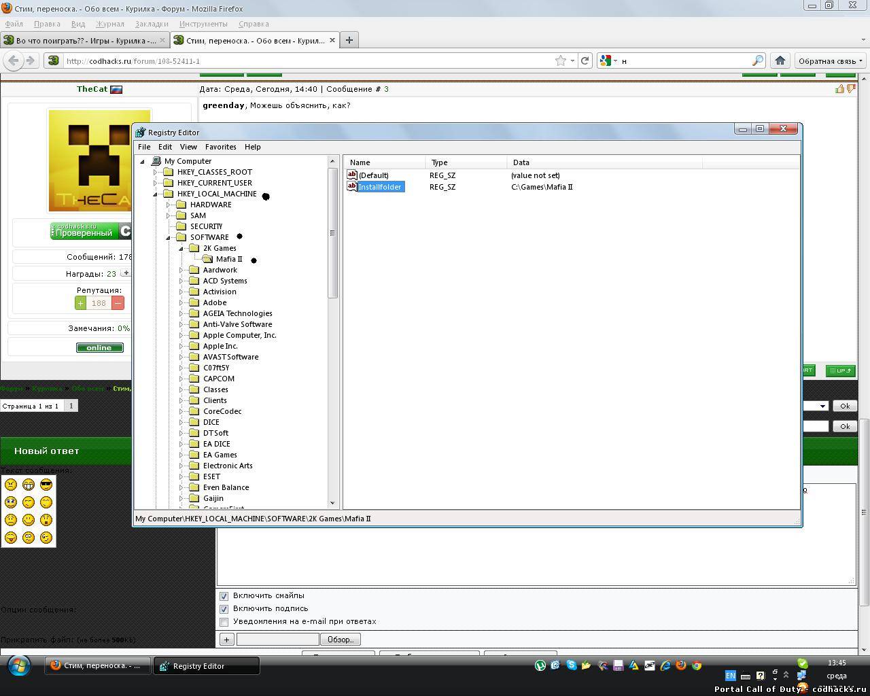Click the 'Обратная связь' button
Screen dimensions: 870x696
pos(831,60)
